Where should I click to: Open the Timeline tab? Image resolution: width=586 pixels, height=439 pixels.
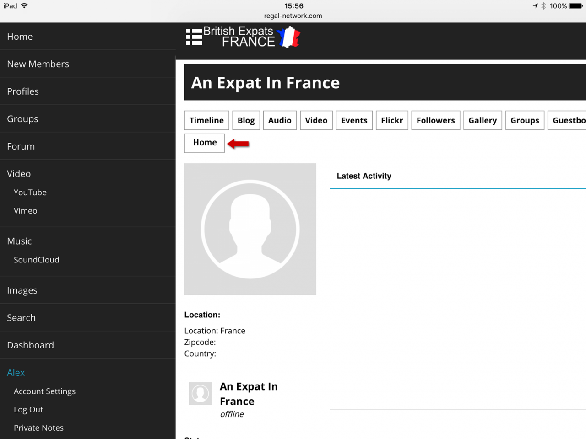pyautogui.click(x=206, y=120)
